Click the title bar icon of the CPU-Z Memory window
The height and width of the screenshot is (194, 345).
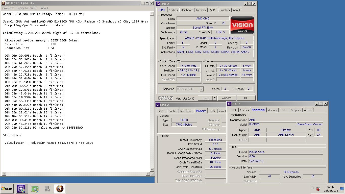[x=158, y=105]
